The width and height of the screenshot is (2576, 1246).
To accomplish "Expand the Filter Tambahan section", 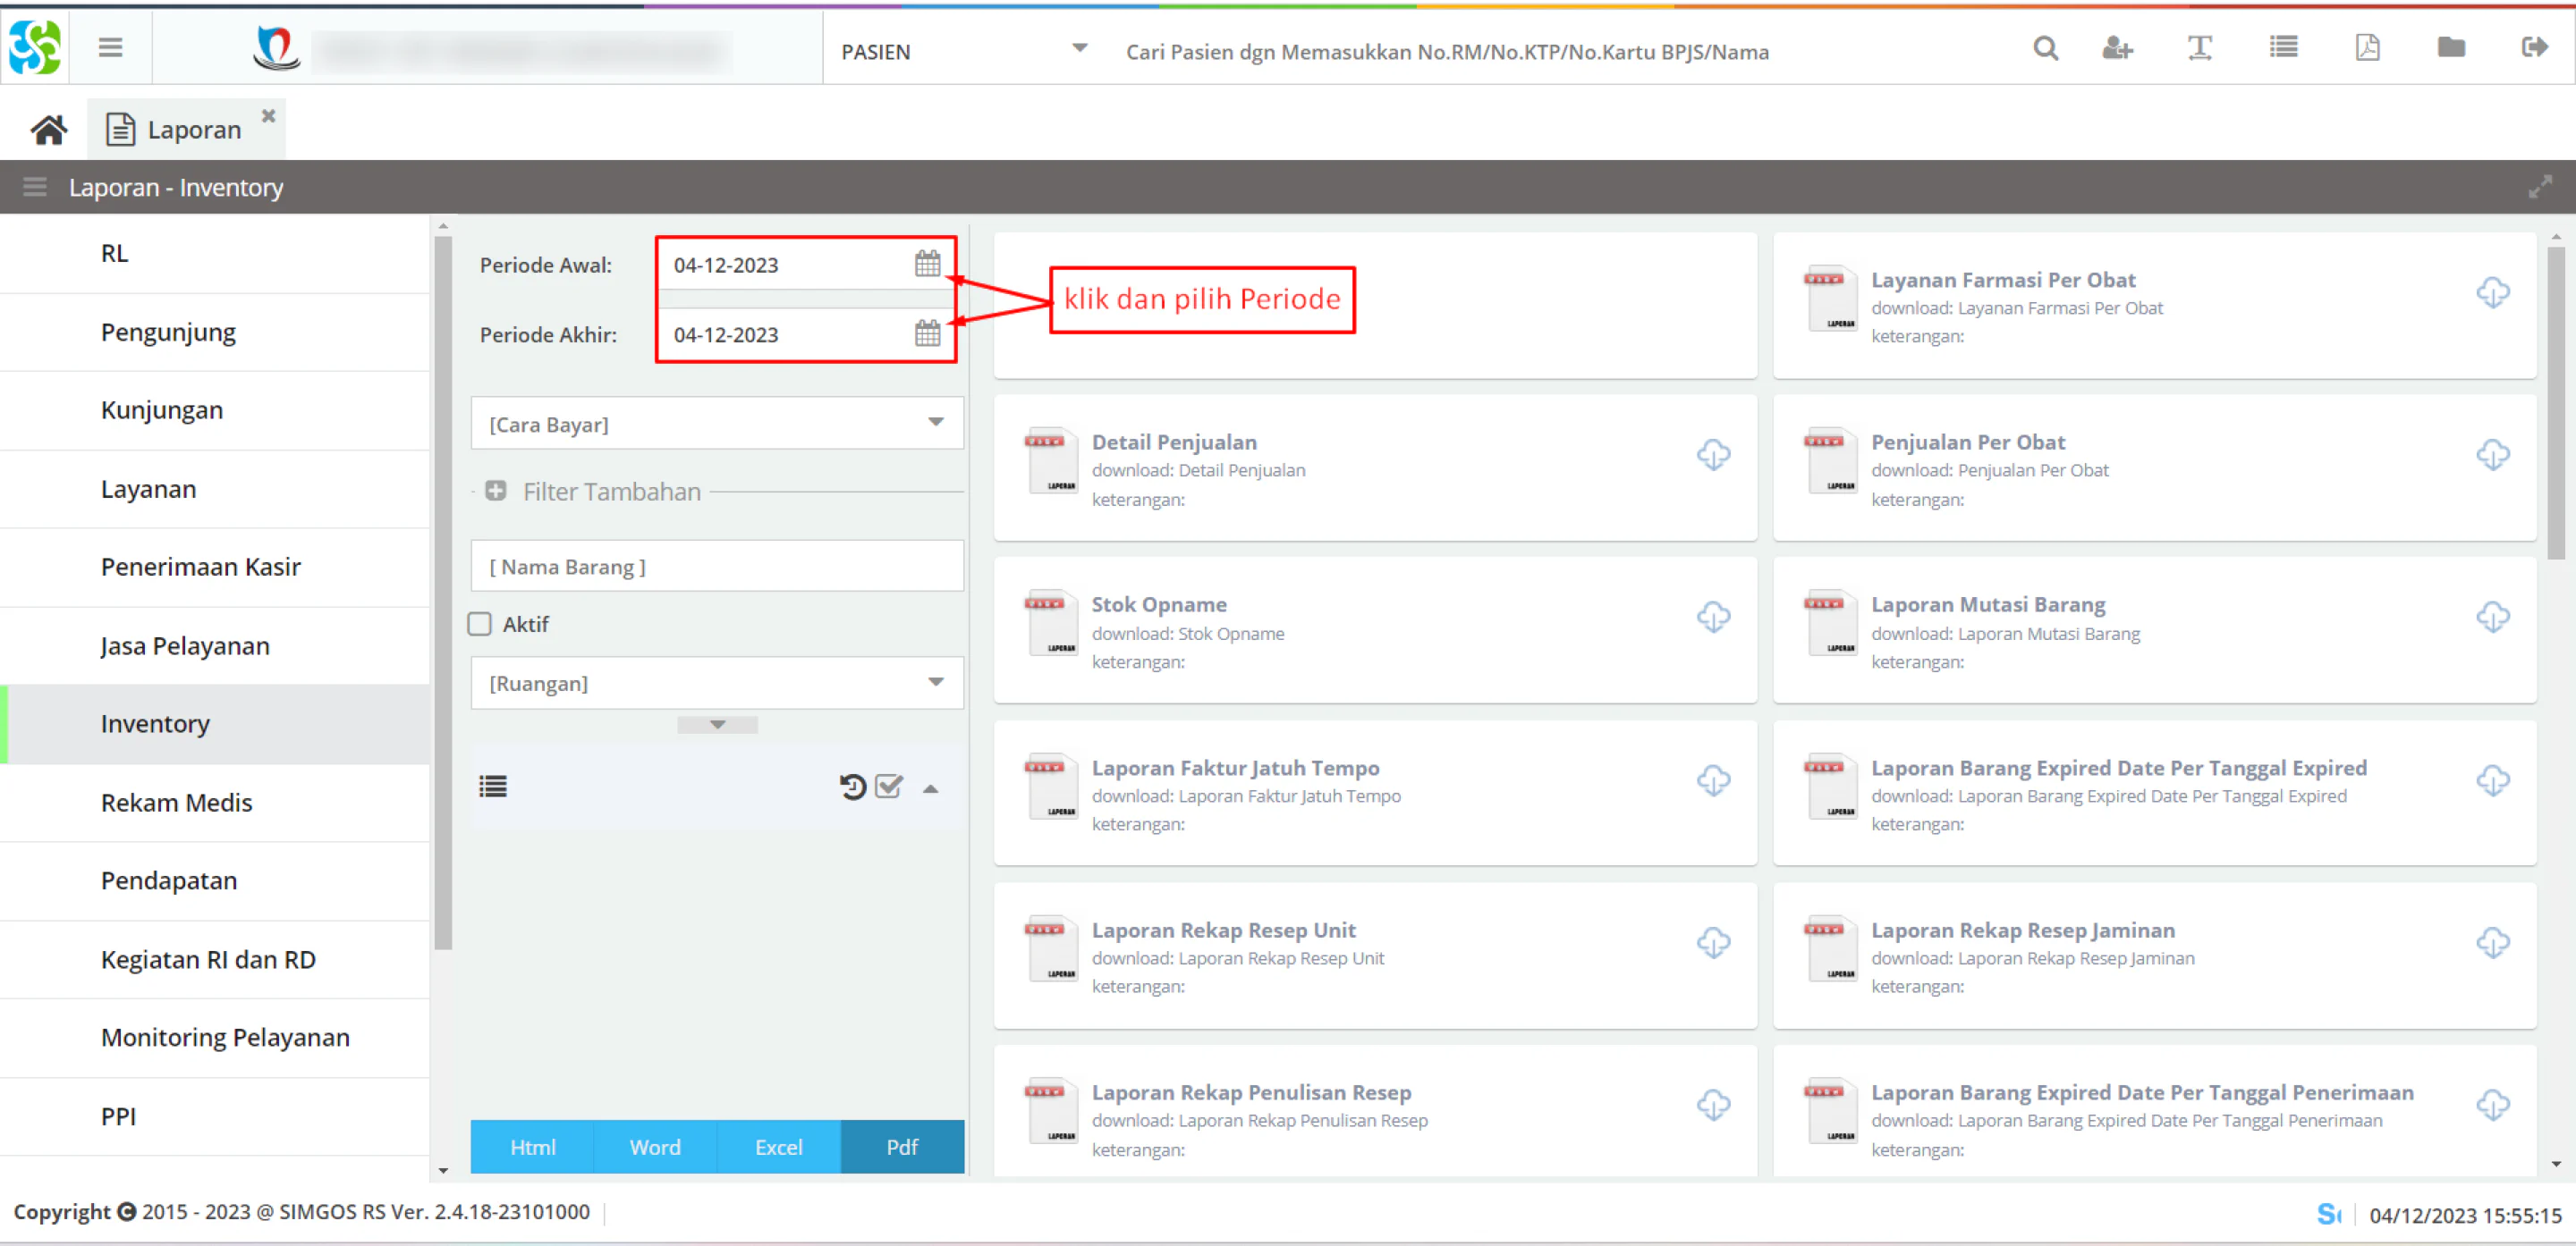I will 495,491.
